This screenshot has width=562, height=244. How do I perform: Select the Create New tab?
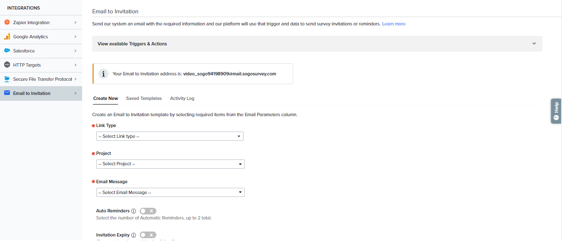click(x=105, y=99)
